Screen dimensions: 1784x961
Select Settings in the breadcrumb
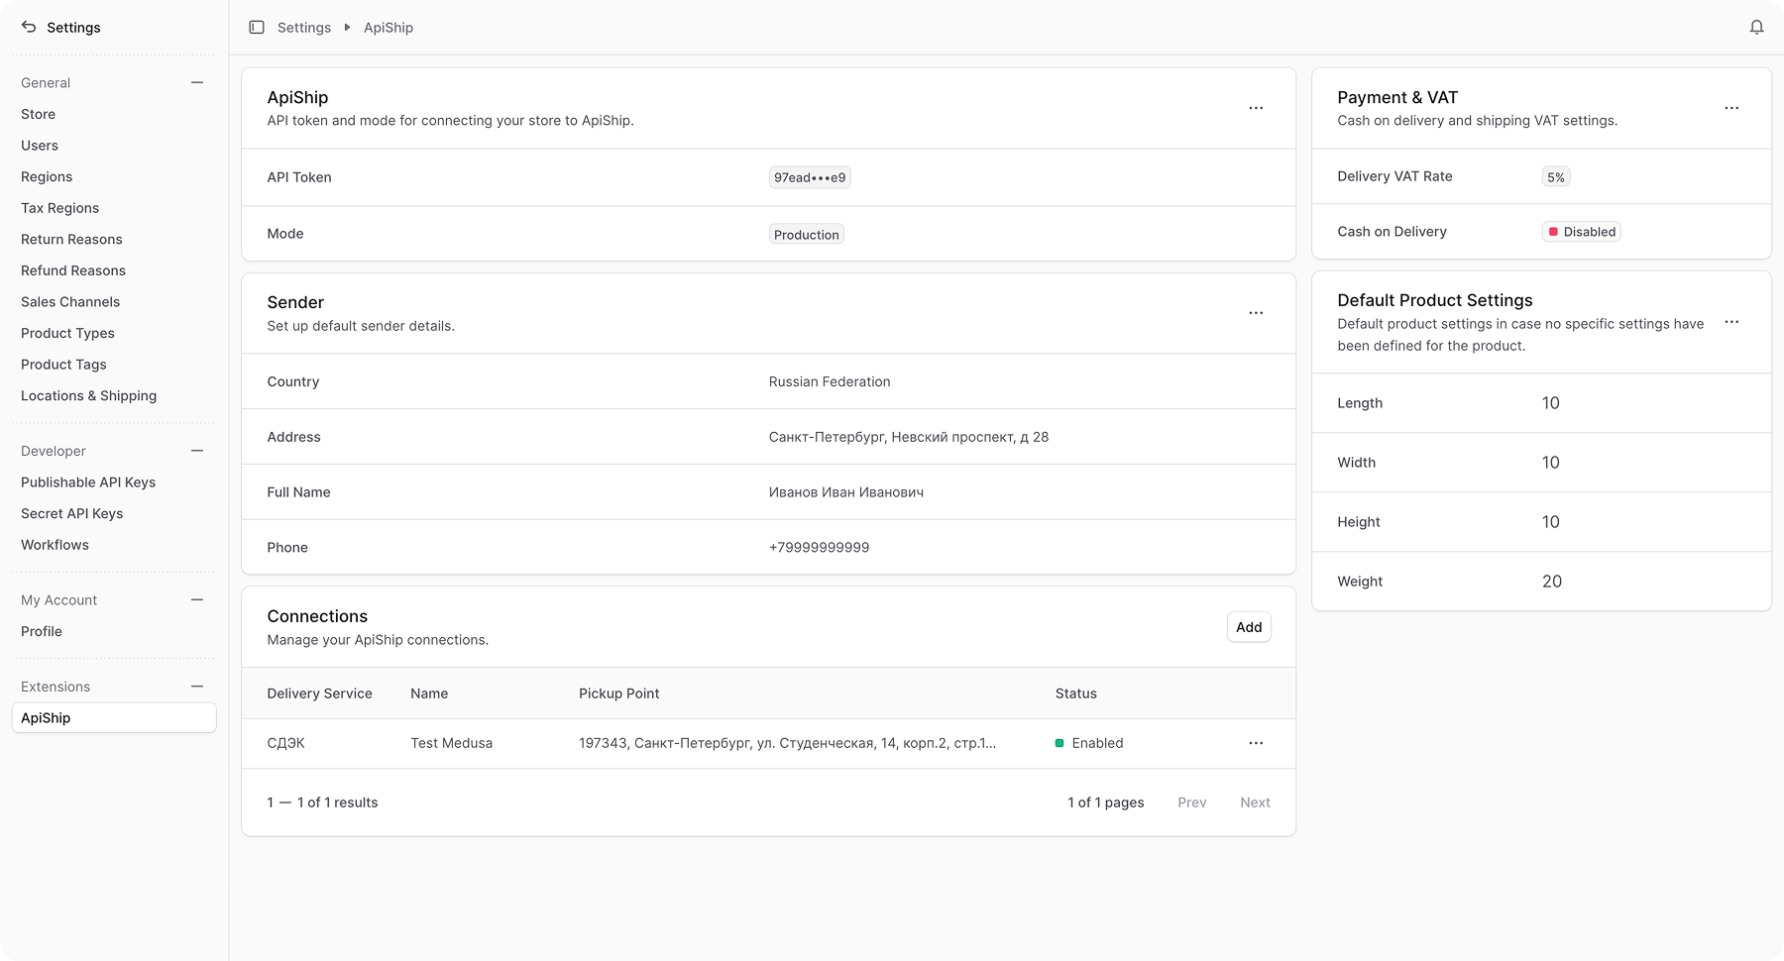(x=303, y=27)
